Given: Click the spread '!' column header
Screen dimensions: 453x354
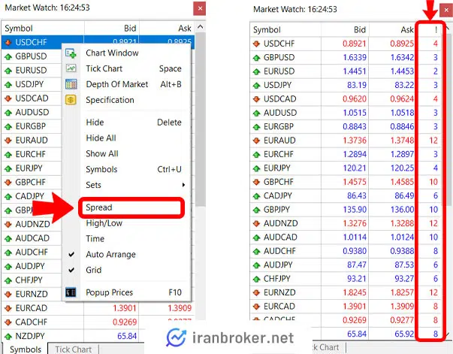Looking at the screenshot, I should [x=435, y=30].
